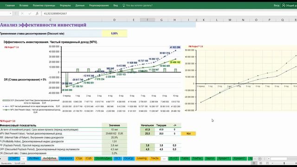Switch to the Каталоги sheet tab
The image size is (297, 167).
point(66,158)
